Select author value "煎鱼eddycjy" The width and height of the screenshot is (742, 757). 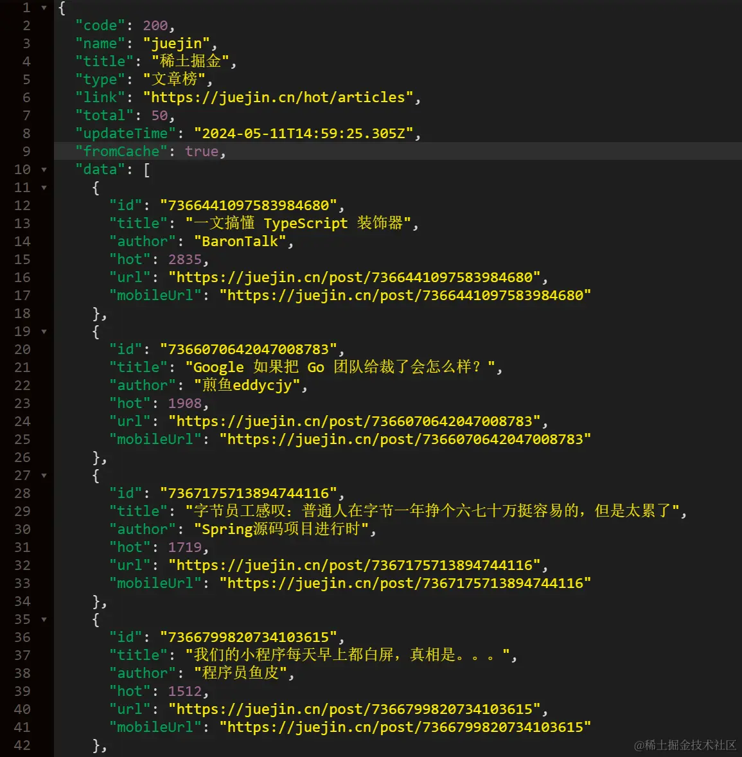[x=247, y=386]
